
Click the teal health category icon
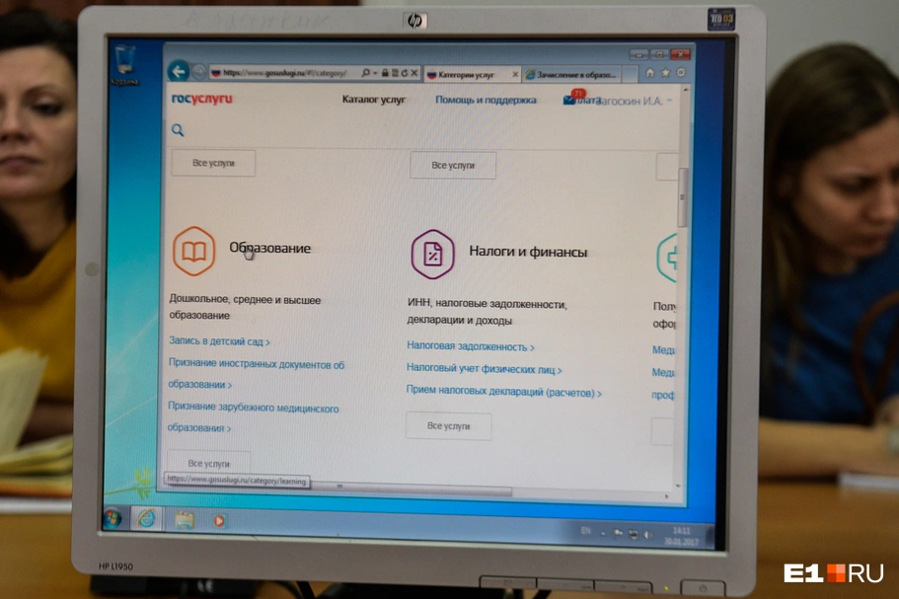(667, 258)
